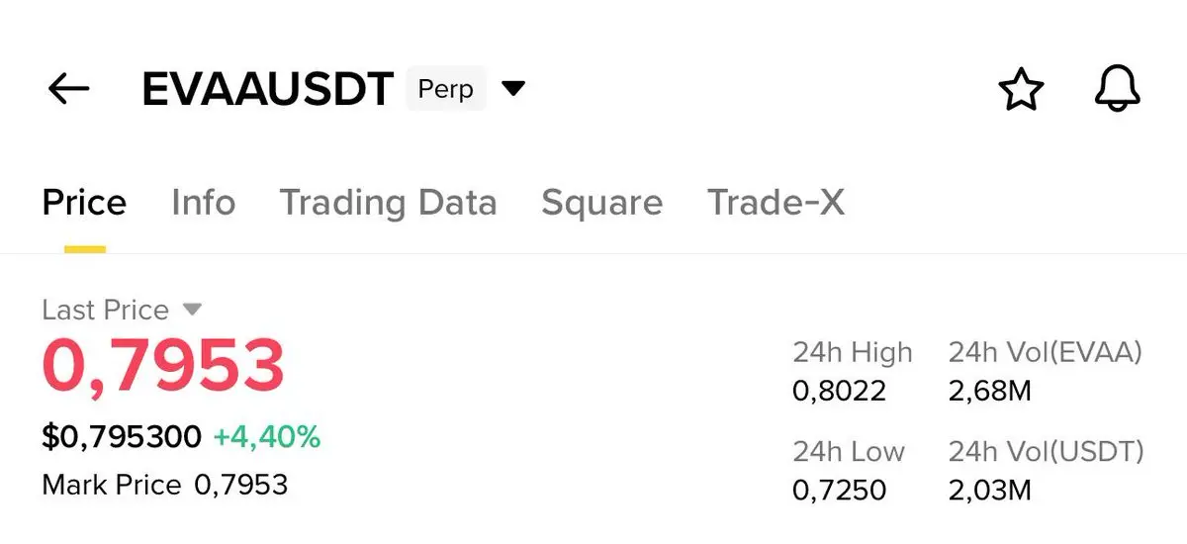Tap 24h Vol(EVAA) 2,68M figure
Image resolution: width=1187 pixels, height=544 pixels.
989,391
